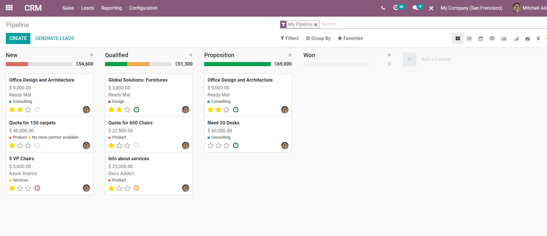Viewport: 547px width, 236px height.
Task: Toggle second star on Quote for 150 carpets
Action: click(20, 145)
